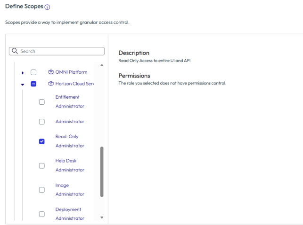This screenshot has width=303, height=225.
Task: Click the OMNI Platform cube icon
Action: pyautogui.click(x=51, y=72)
